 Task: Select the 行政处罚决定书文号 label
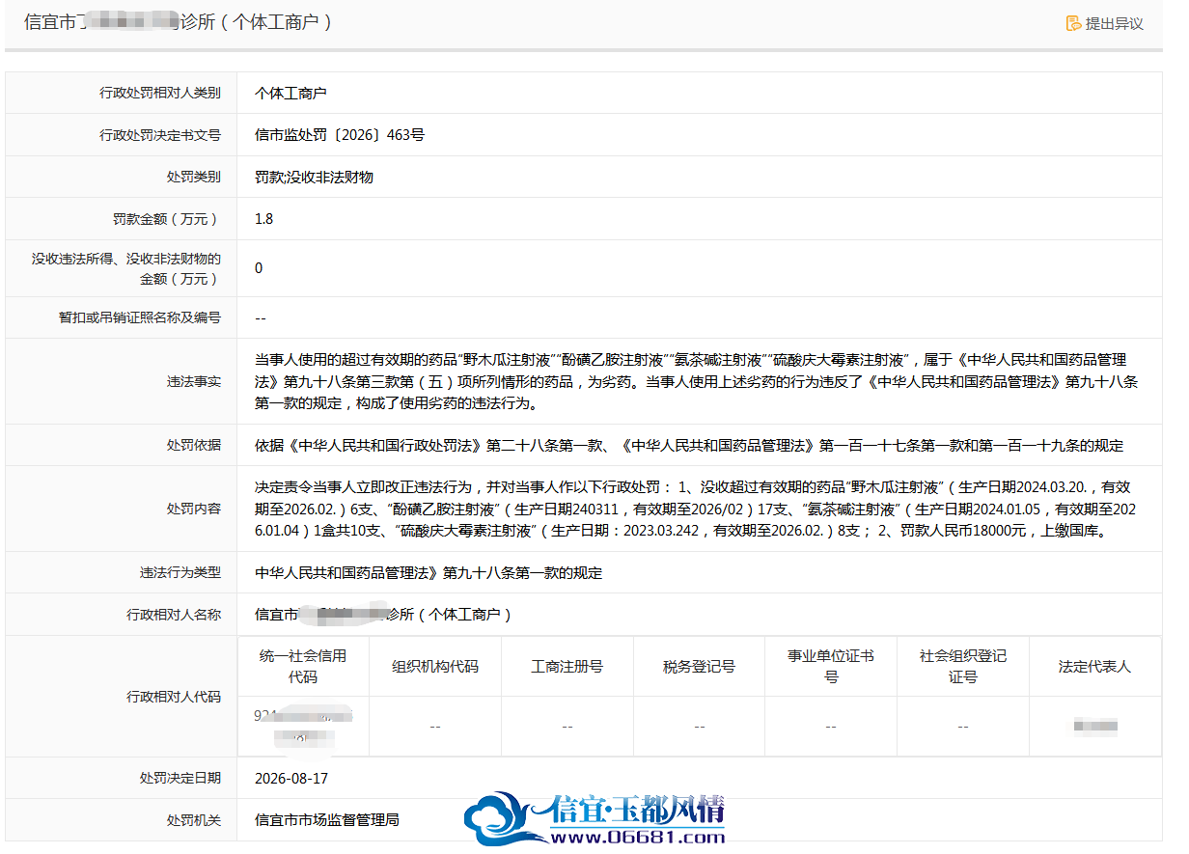[x=160, y=135]
